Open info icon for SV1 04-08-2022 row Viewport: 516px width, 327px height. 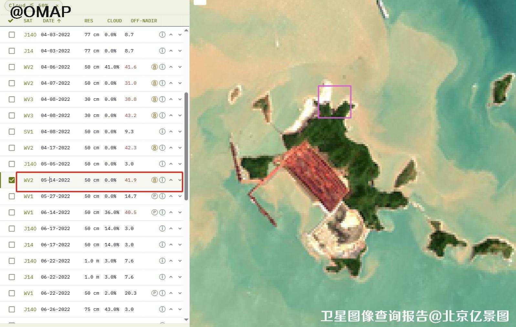[x=162, y=132]
